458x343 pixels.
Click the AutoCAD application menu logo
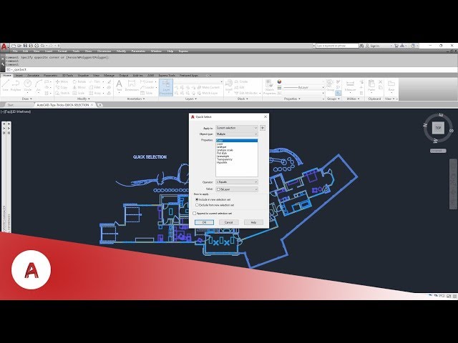tap(4, 46)
